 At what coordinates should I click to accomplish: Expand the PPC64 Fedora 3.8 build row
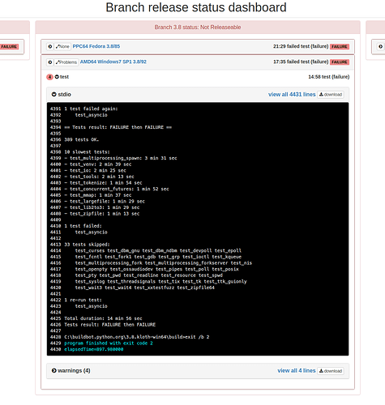tap(50, 46)
